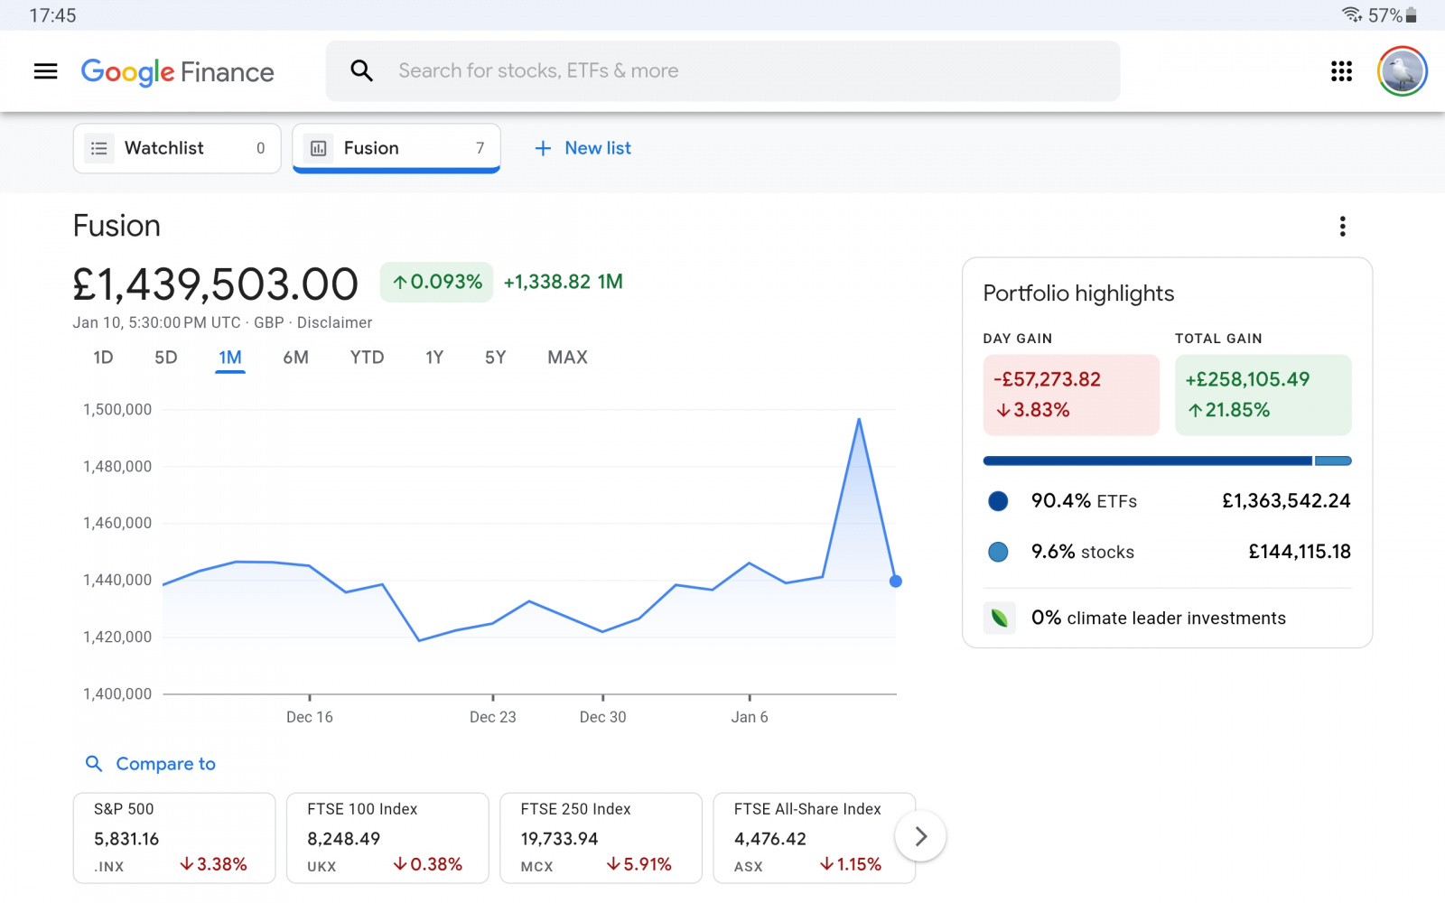
Task: Add FTSE 100 Index comparison
Action: (387, 838)
